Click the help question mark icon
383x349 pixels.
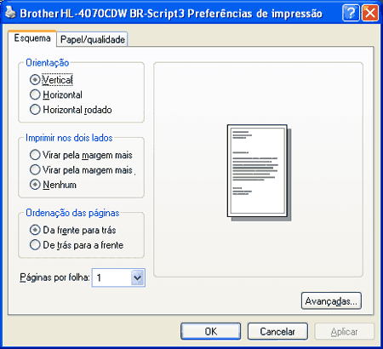tap(351, 13)
